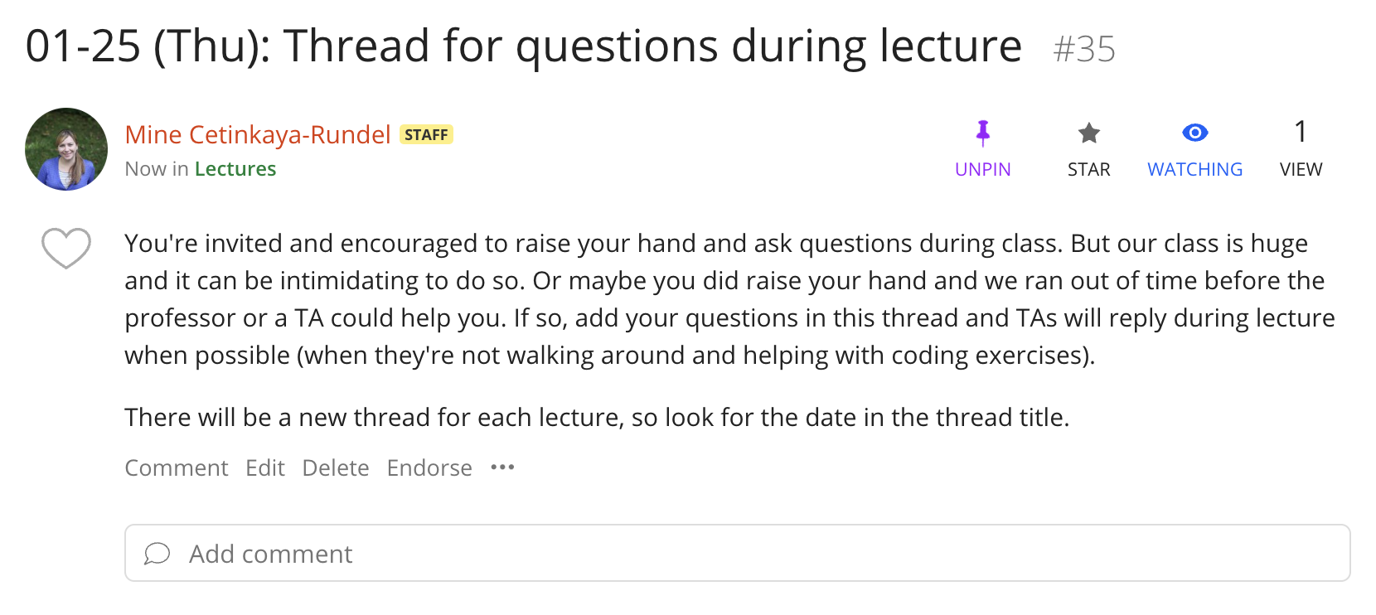Endorse this post

coord(429,468)
